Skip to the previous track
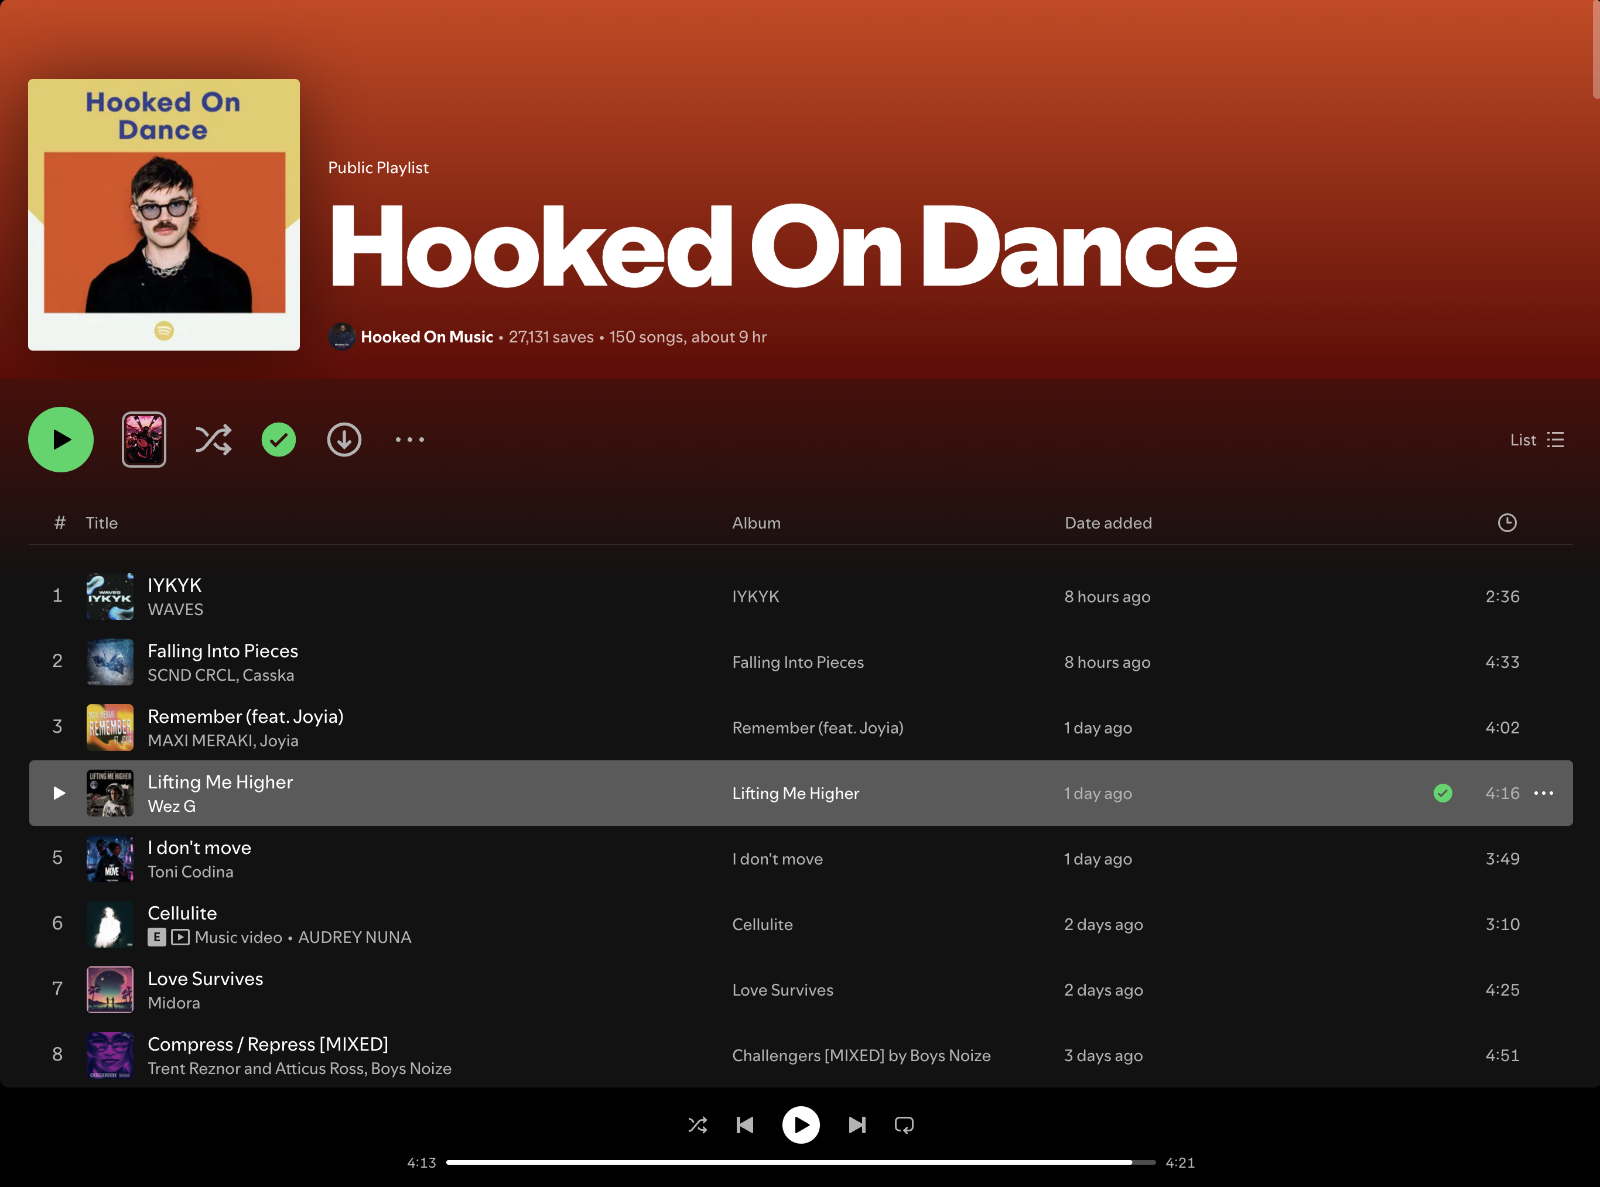 point(744,1124)
